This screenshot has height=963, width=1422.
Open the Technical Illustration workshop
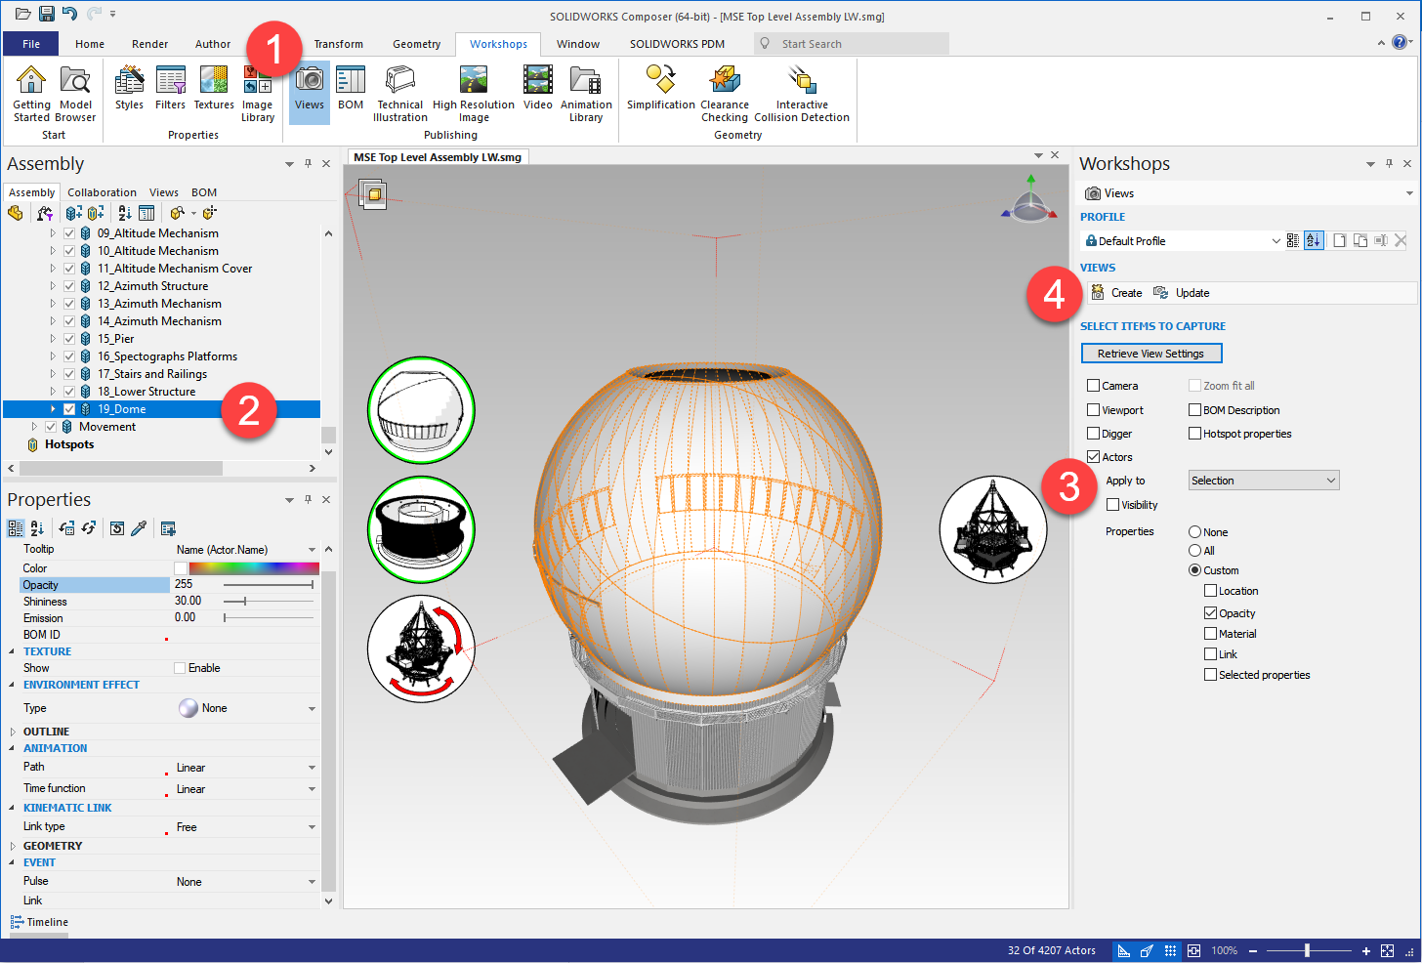point(399,94)
